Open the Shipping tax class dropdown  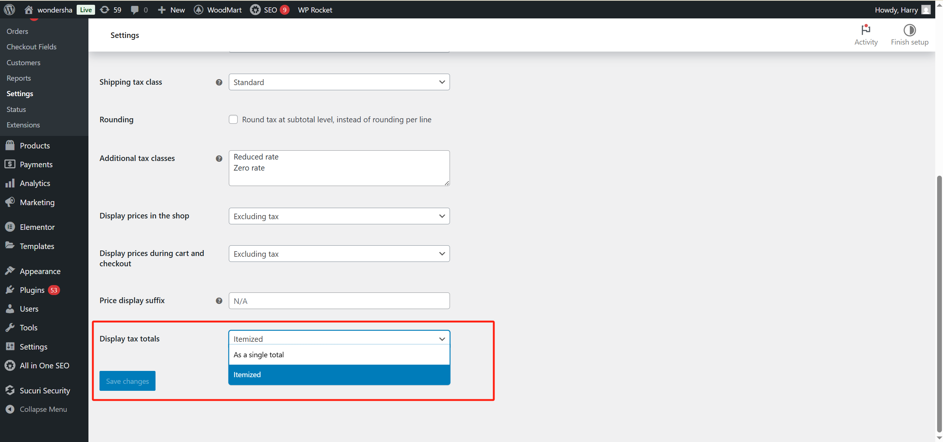pos(339,82)
